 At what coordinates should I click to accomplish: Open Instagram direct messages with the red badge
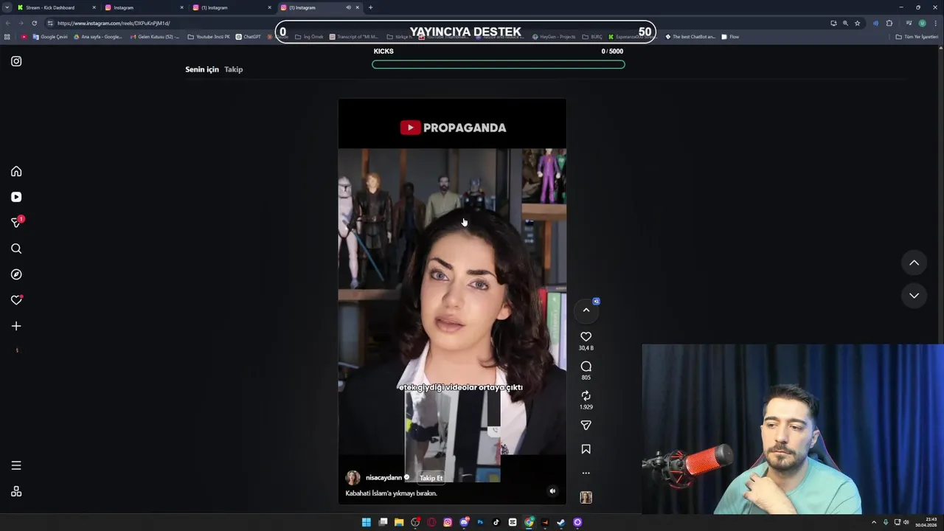click(16, 222)
